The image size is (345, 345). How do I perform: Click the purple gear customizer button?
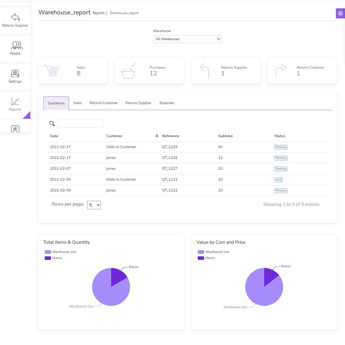[340, 13]
